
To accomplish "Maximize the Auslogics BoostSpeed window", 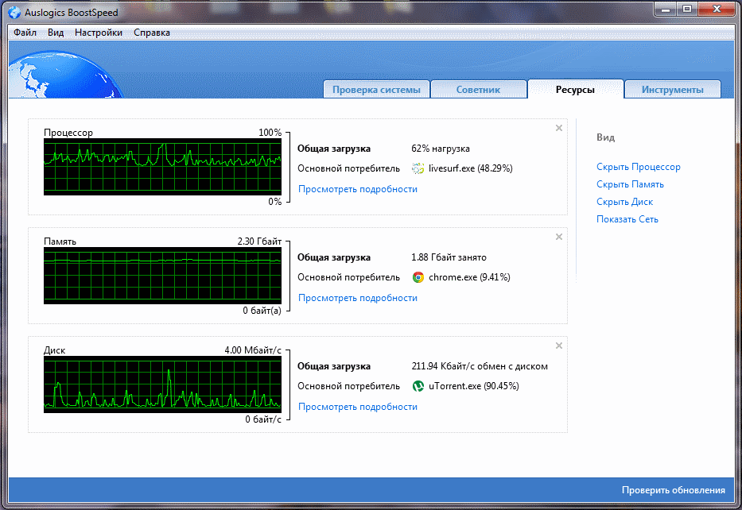I will coord(686,10).
